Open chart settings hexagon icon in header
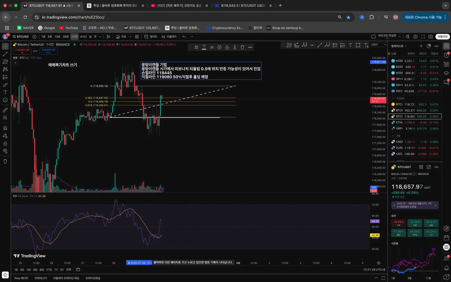This screenshot has height=282, width=451. (x=416, y=37)
